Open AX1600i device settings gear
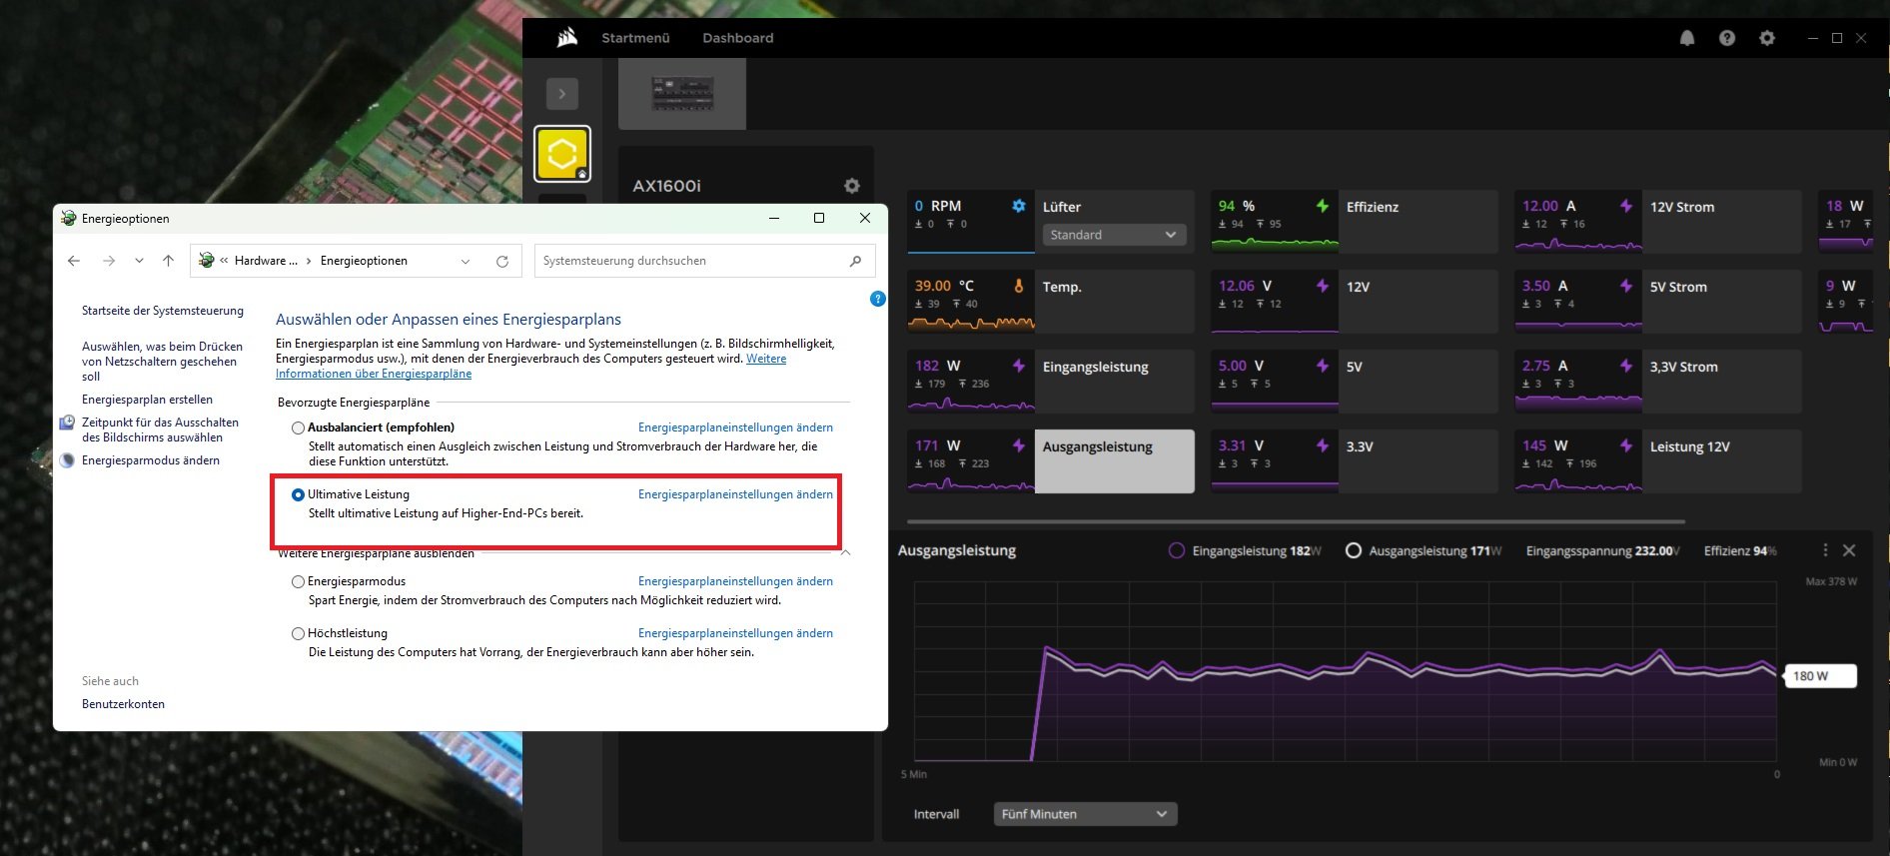1890x856 pixels. [852, 186]
